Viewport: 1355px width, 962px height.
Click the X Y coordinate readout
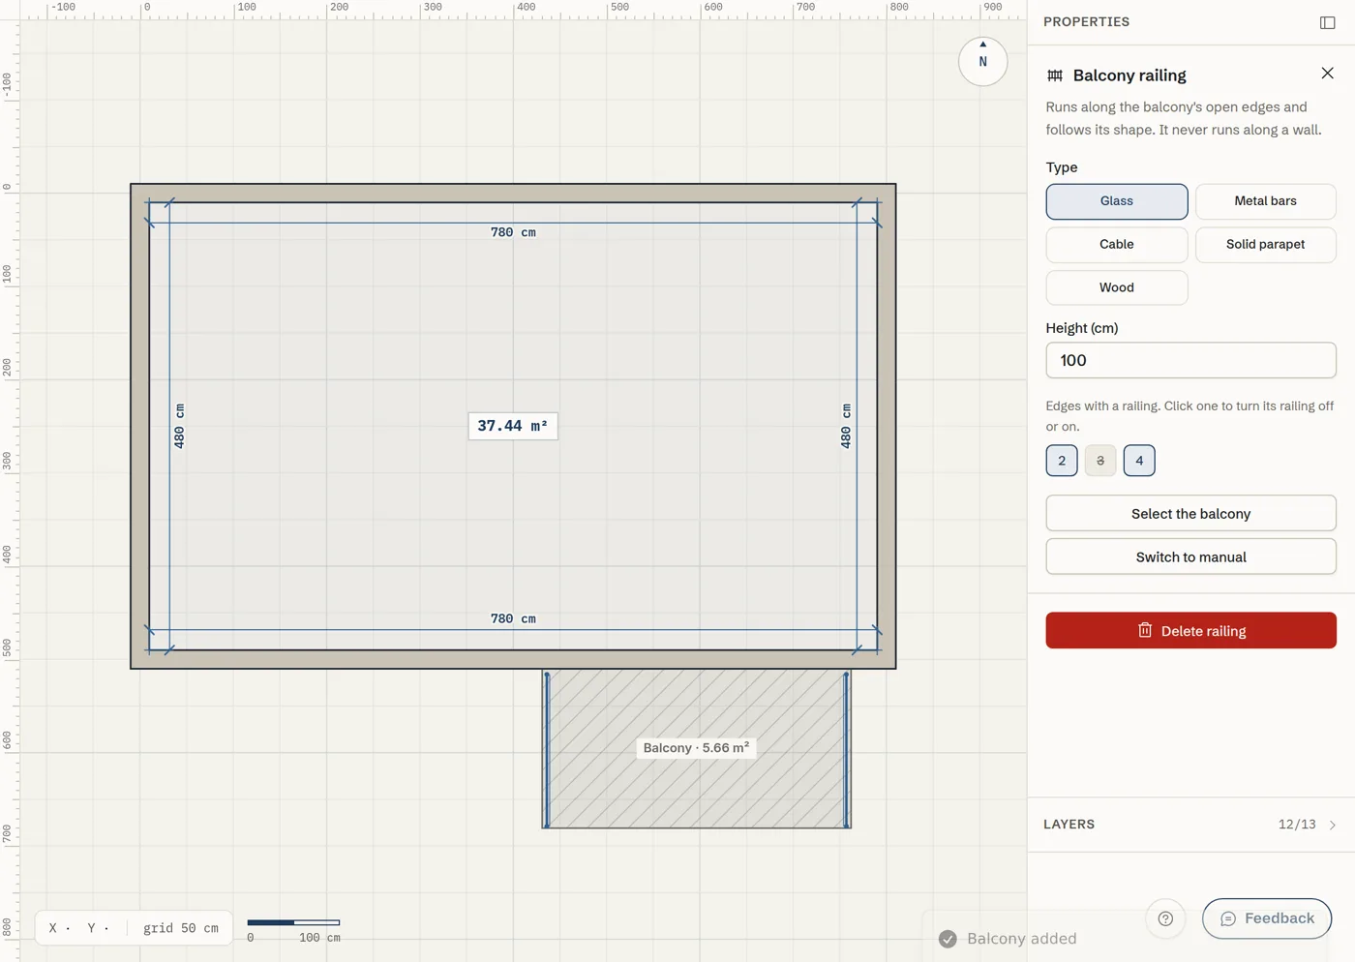[x=79, y=928]
